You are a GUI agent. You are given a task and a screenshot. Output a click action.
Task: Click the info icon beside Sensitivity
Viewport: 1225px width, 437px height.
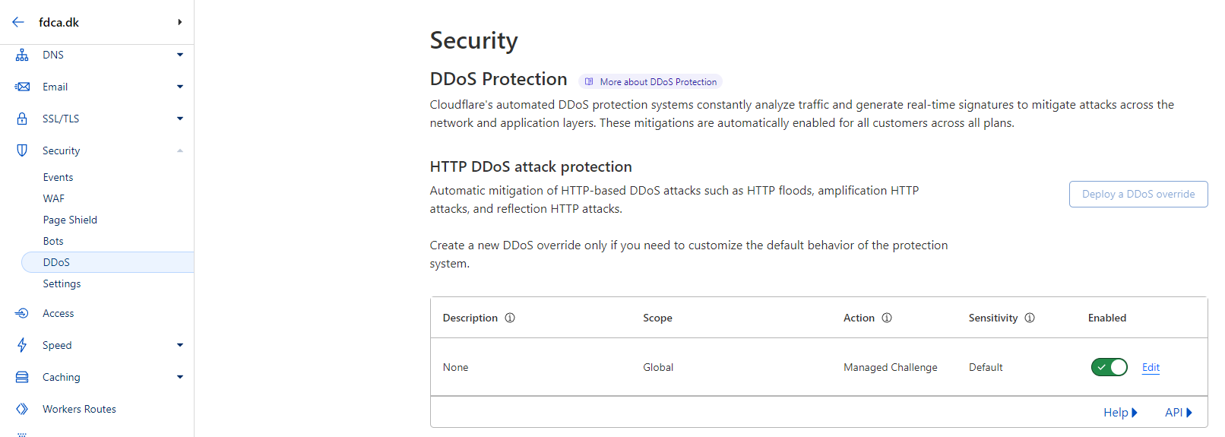(1030, 318)
